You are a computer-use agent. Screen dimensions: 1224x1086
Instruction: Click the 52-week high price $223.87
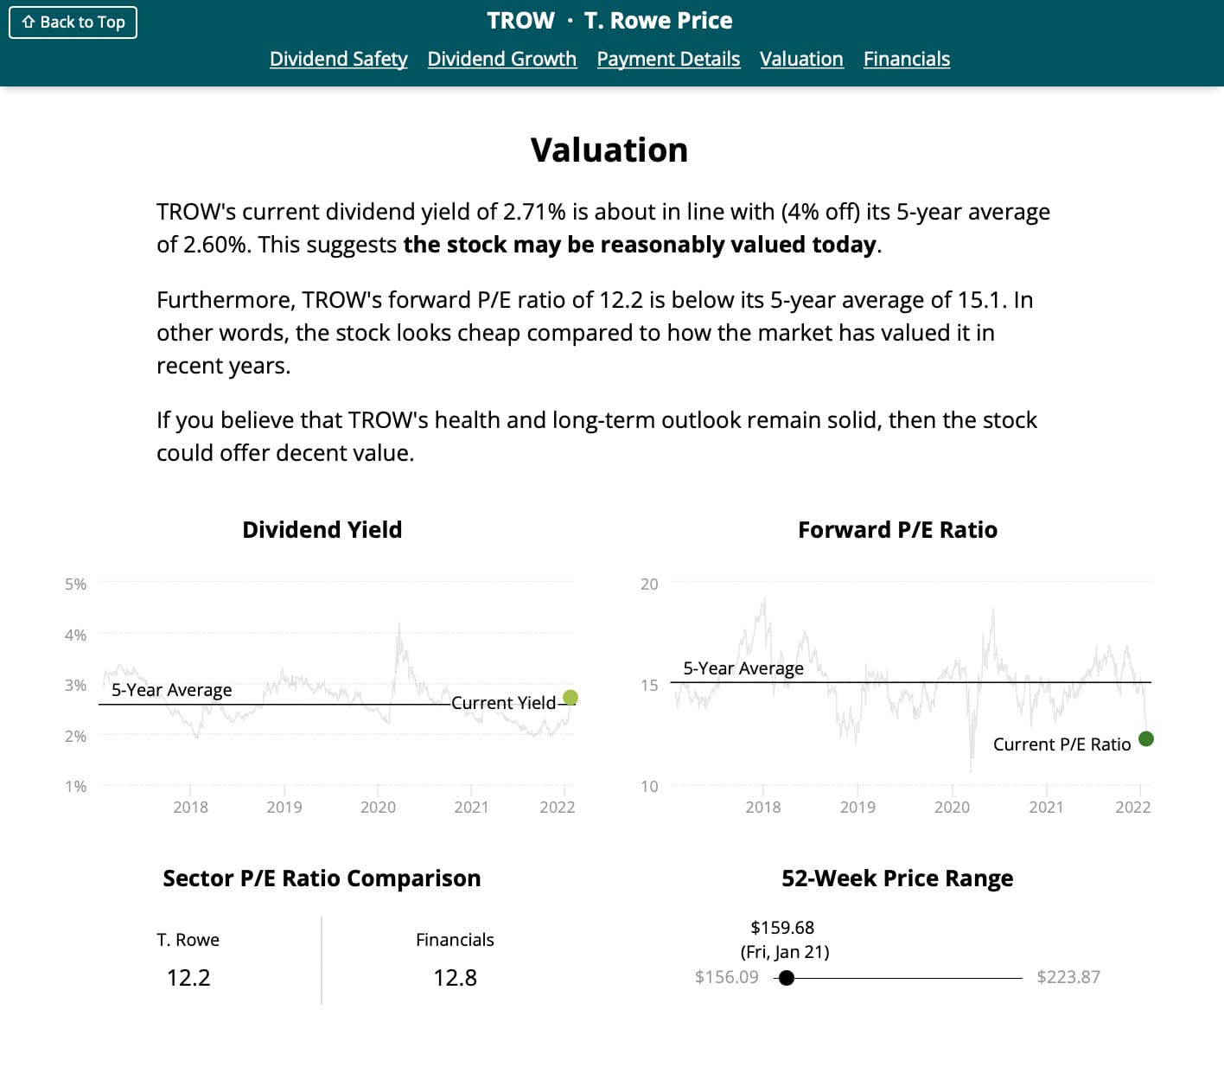1068,977
